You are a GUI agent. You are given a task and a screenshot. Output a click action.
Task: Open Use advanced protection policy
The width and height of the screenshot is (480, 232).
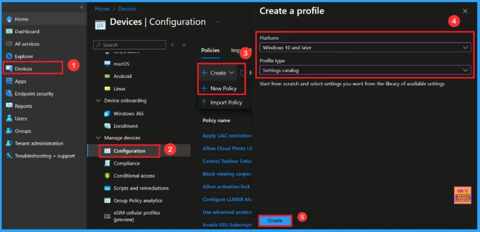click(x=227, y=212)
